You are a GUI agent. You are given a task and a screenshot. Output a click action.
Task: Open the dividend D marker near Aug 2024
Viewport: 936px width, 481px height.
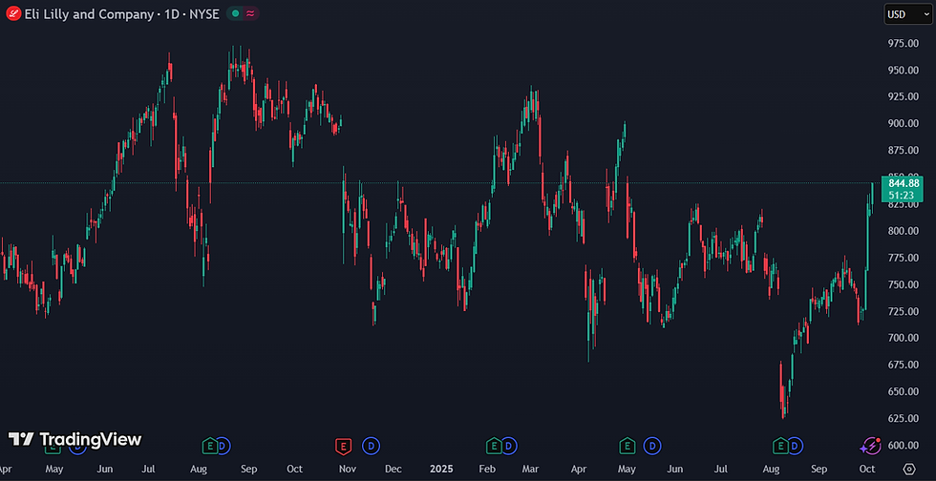pyautogui.click(x=223, y=445)
